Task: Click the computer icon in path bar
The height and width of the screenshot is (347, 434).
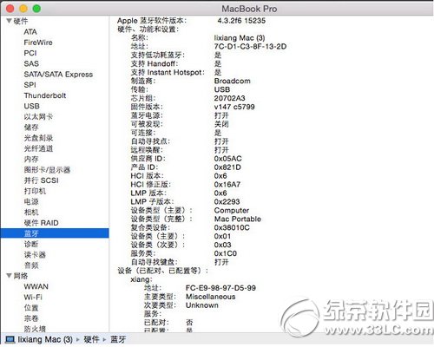Action: 10,339
